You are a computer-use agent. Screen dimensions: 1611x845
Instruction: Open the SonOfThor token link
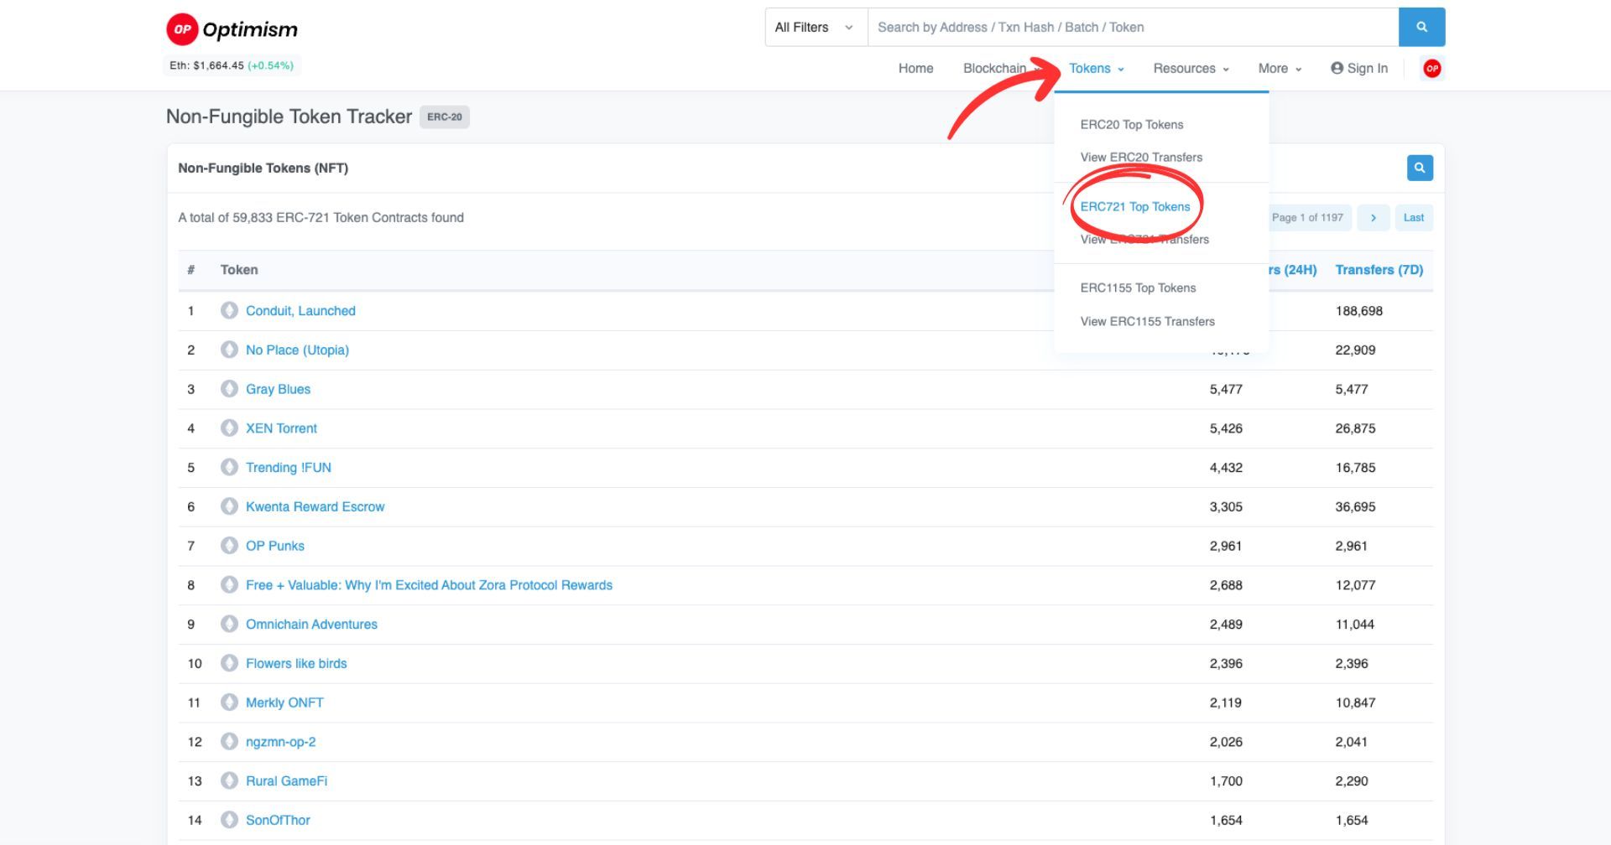pos(278,821)
